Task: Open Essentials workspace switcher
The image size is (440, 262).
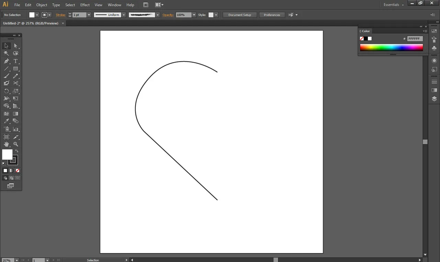Action: click(x=394, y=5)
